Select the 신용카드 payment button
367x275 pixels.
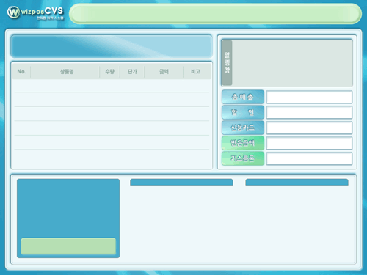tap(243, 128)
